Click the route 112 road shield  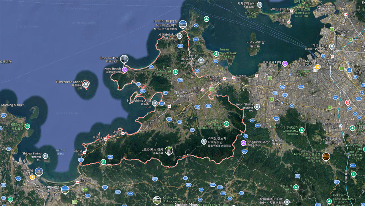359,99
